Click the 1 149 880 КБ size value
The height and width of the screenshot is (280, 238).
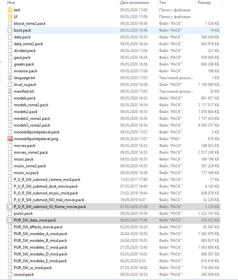click(x=209, y=85)
